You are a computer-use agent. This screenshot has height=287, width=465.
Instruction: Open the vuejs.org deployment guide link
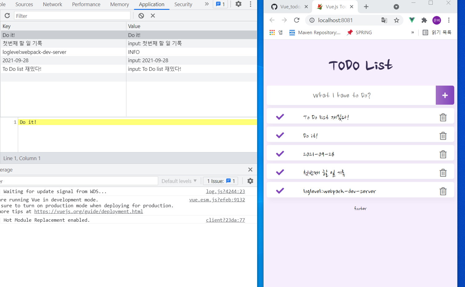89,212
